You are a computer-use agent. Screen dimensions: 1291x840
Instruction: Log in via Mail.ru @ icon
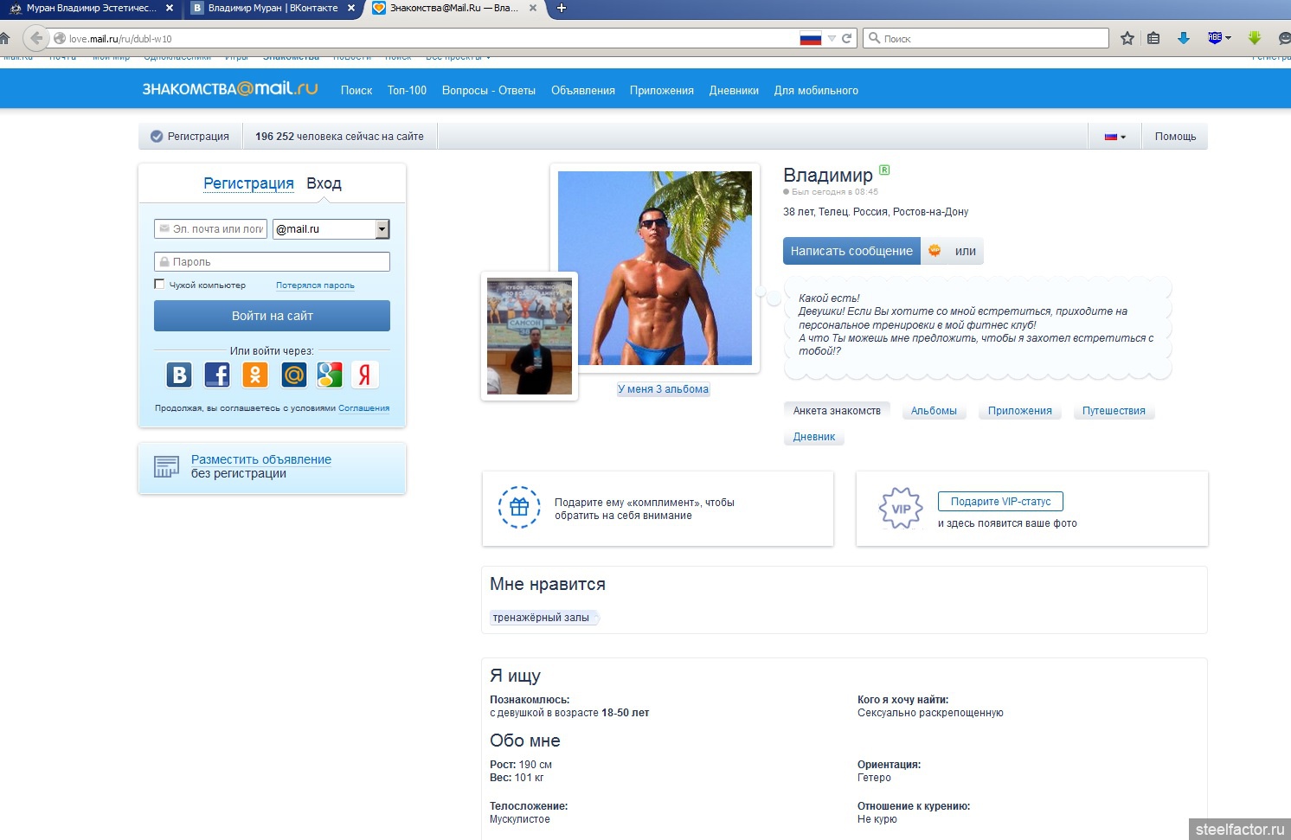[293, 375]
